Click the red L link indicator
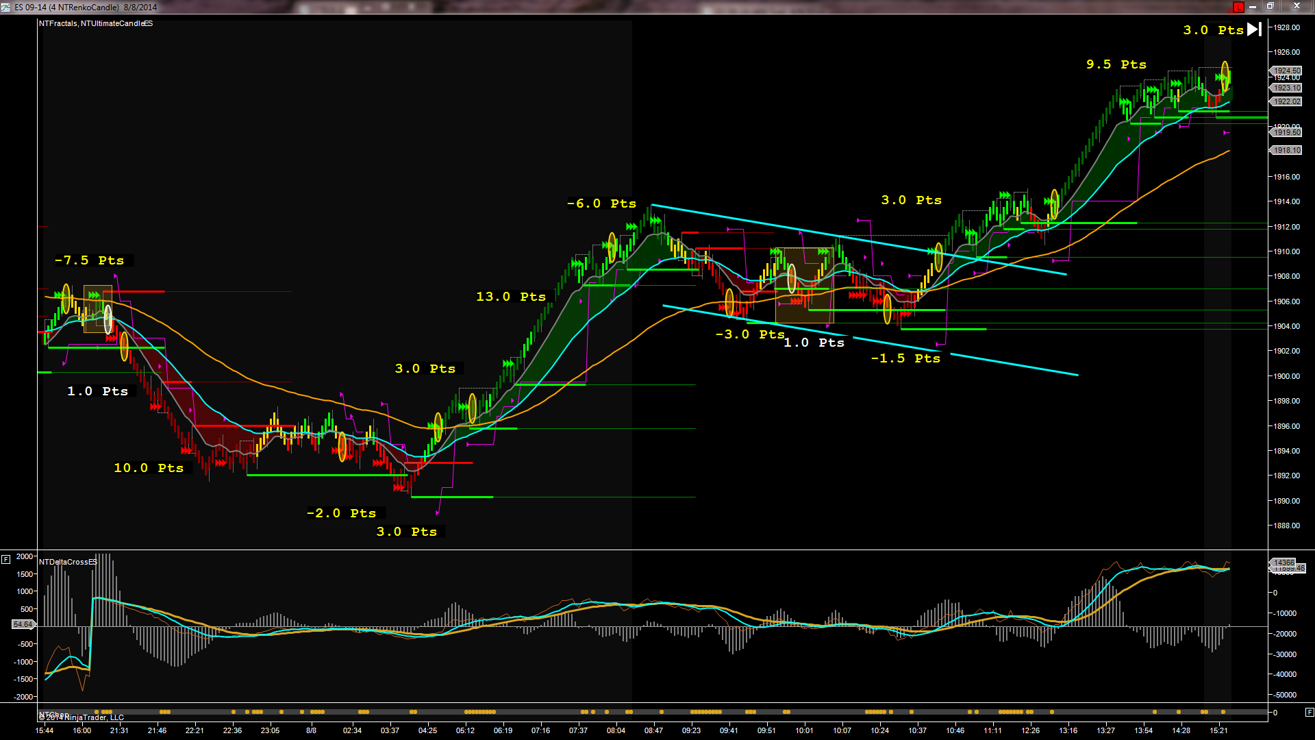 click(1238, 8)
